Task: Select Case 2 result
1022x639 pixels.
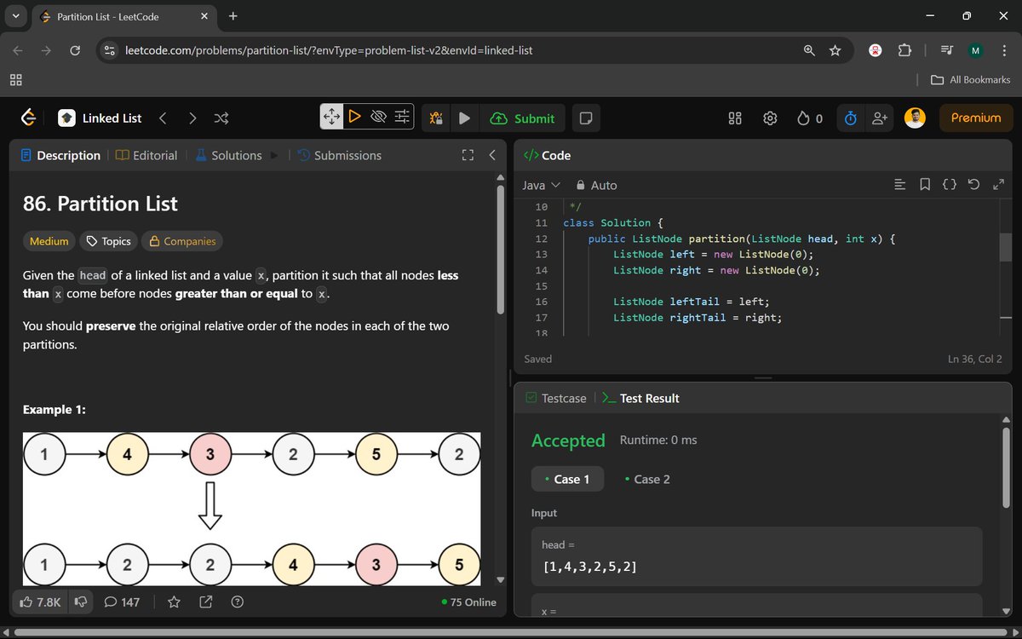Action: pos(646,479)
